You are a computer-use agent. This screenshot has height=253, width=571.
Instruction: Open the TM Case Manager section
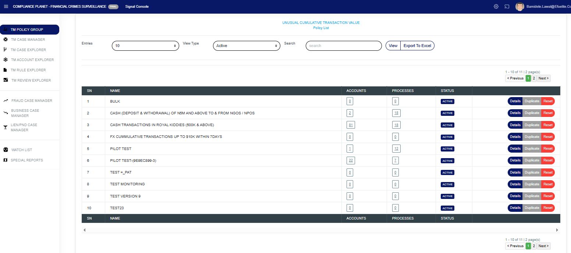pyautogui.click(x=29, y=39)
